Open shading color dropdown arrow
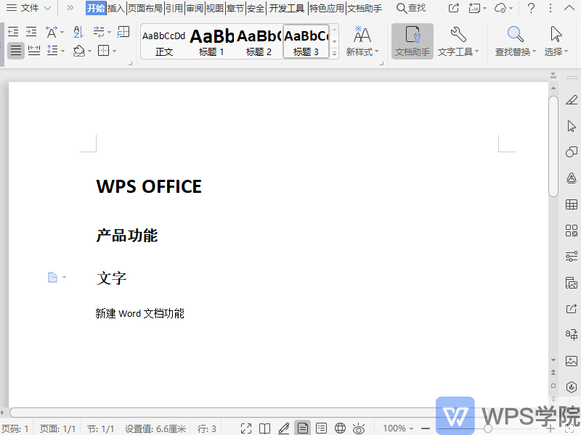Viewport: 581px width, 435px height. [89, 51]
